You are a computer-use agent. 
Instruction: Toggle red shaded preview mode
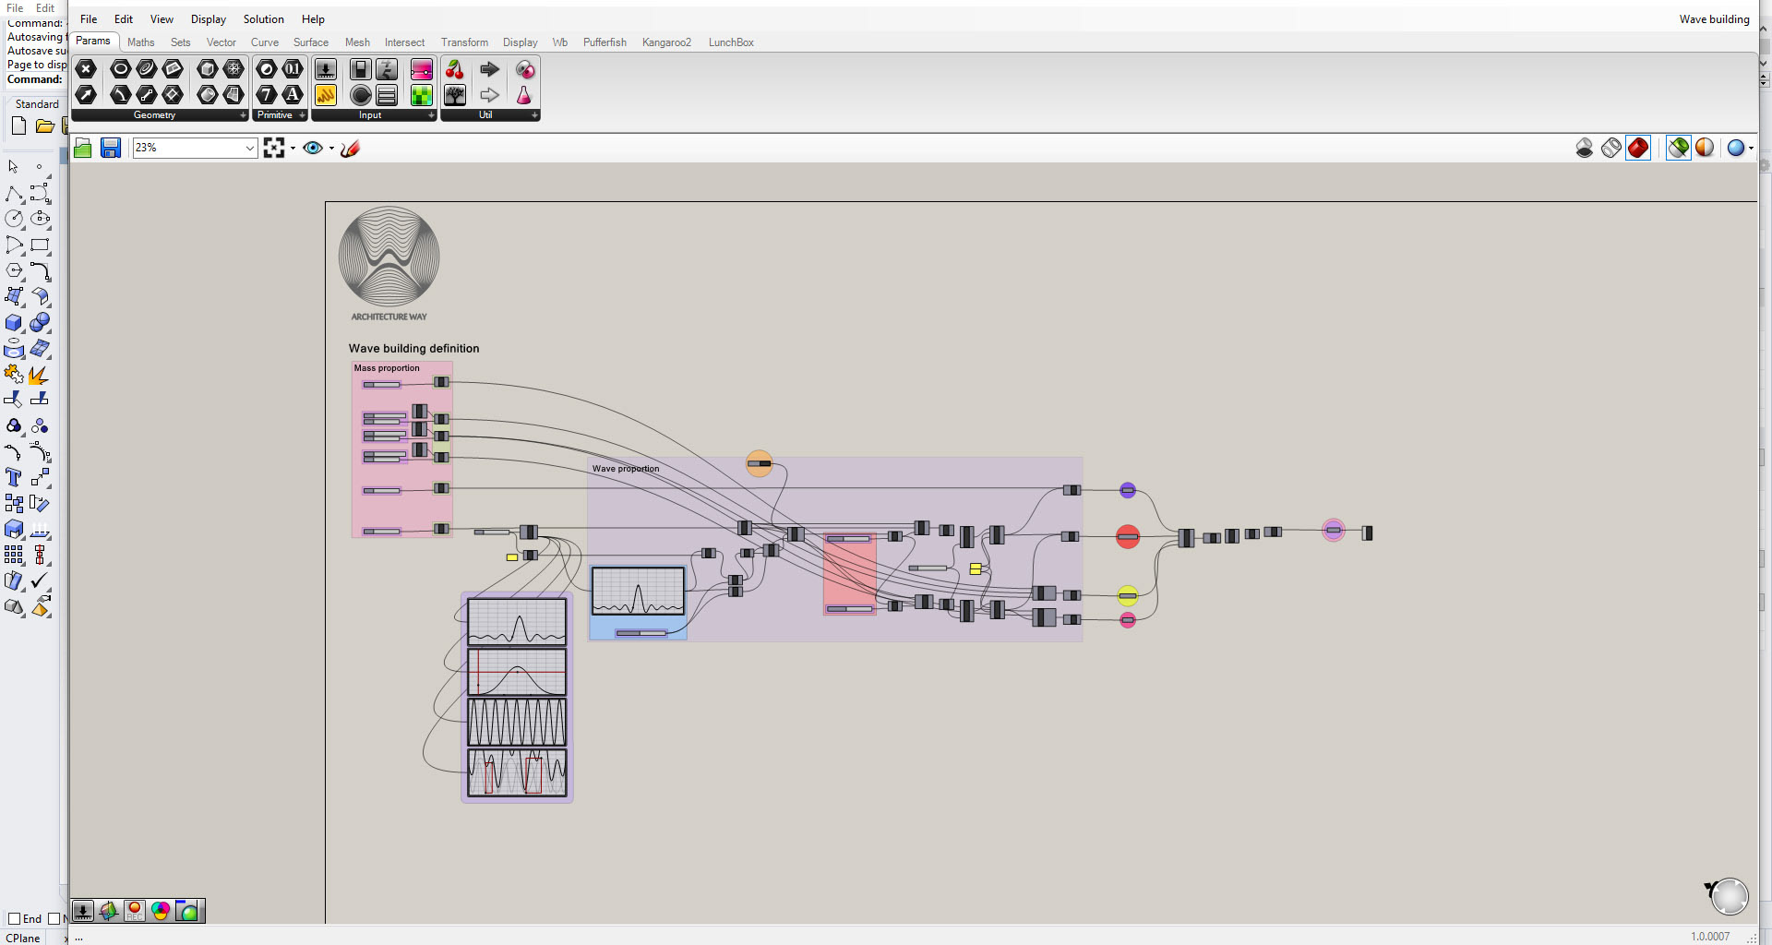1638,148
